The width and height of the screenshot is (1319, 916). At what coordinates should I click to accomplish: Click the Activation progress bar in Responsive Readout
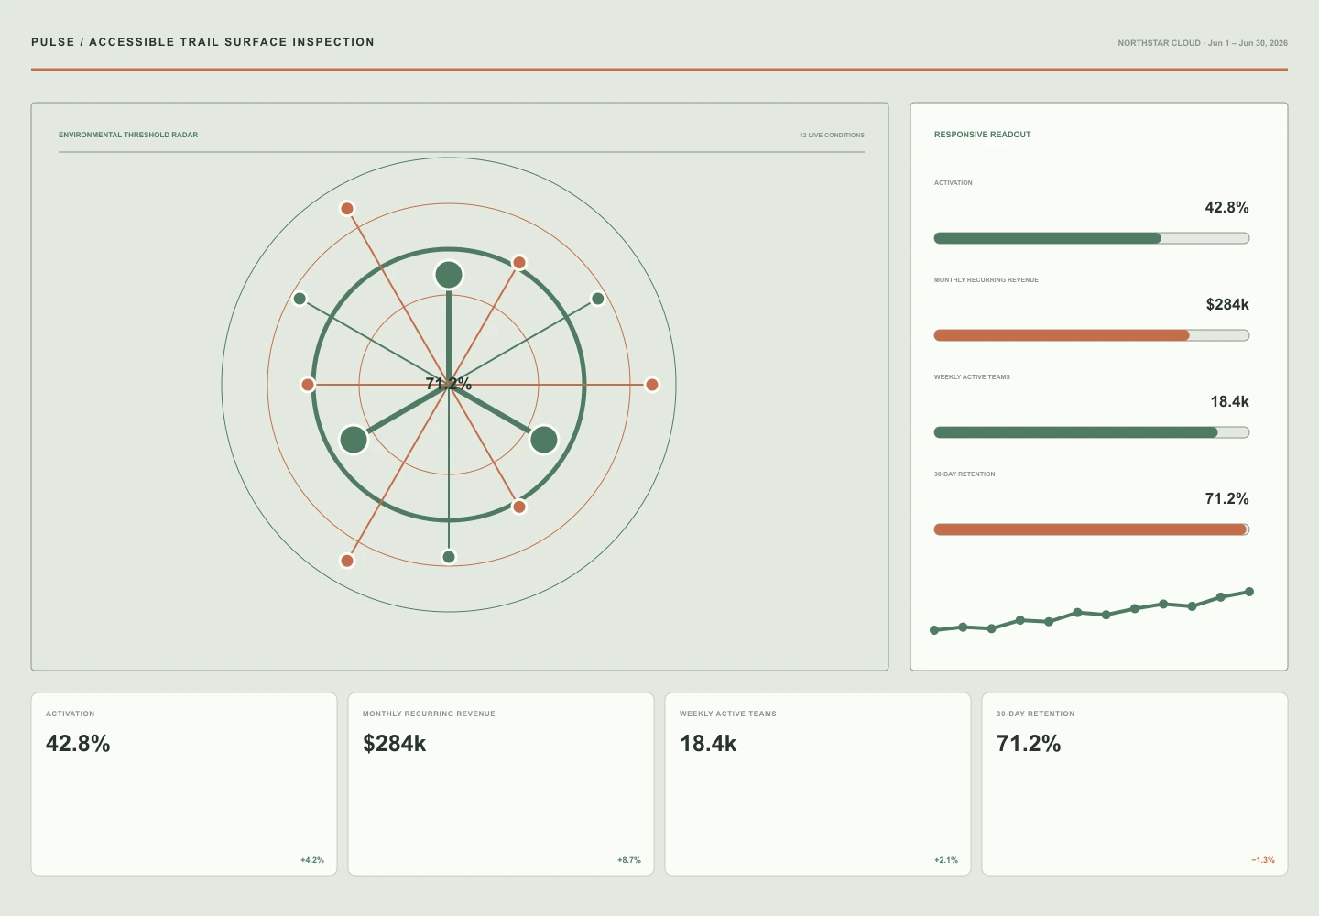click(1092, 238)
